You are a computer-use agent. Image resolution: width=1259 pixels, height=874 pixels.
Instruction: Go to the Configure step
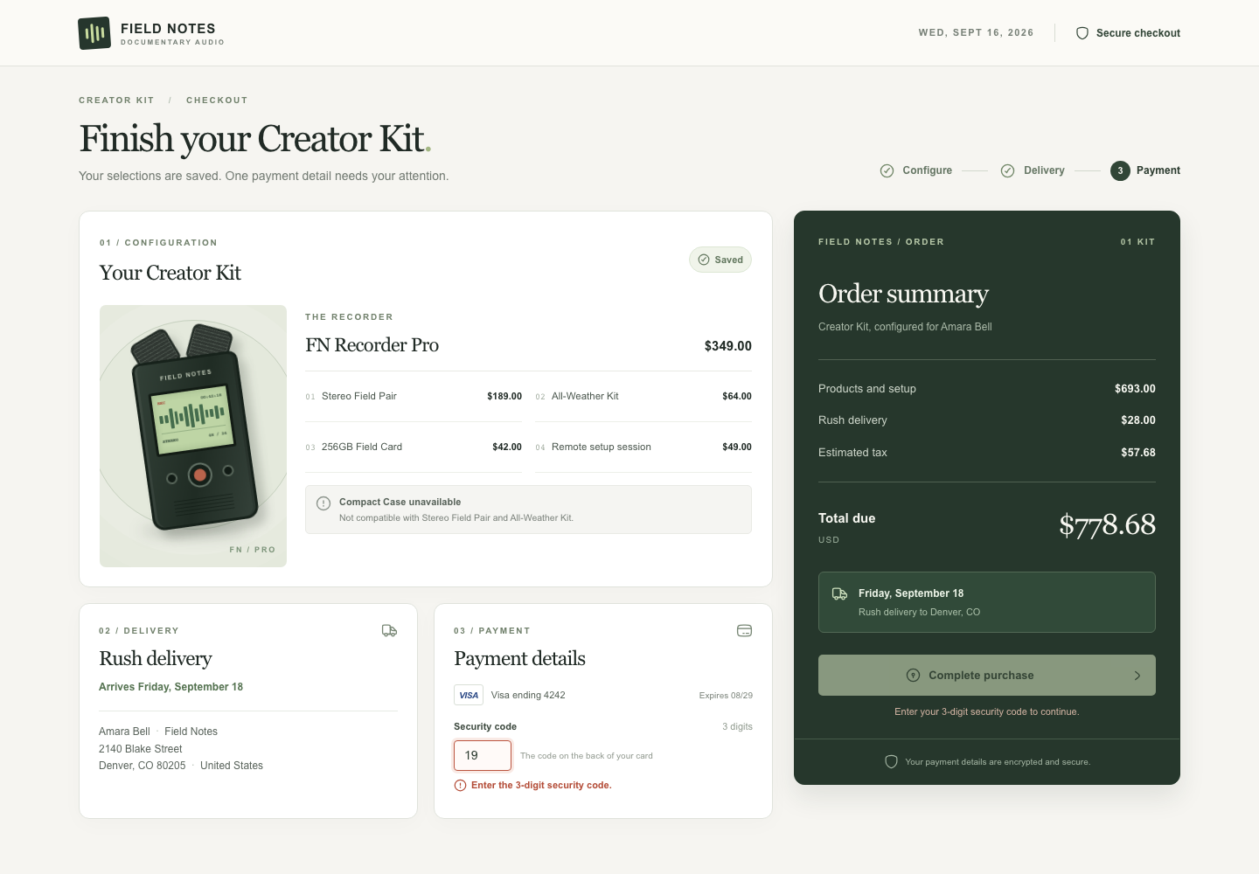[916, 170]
